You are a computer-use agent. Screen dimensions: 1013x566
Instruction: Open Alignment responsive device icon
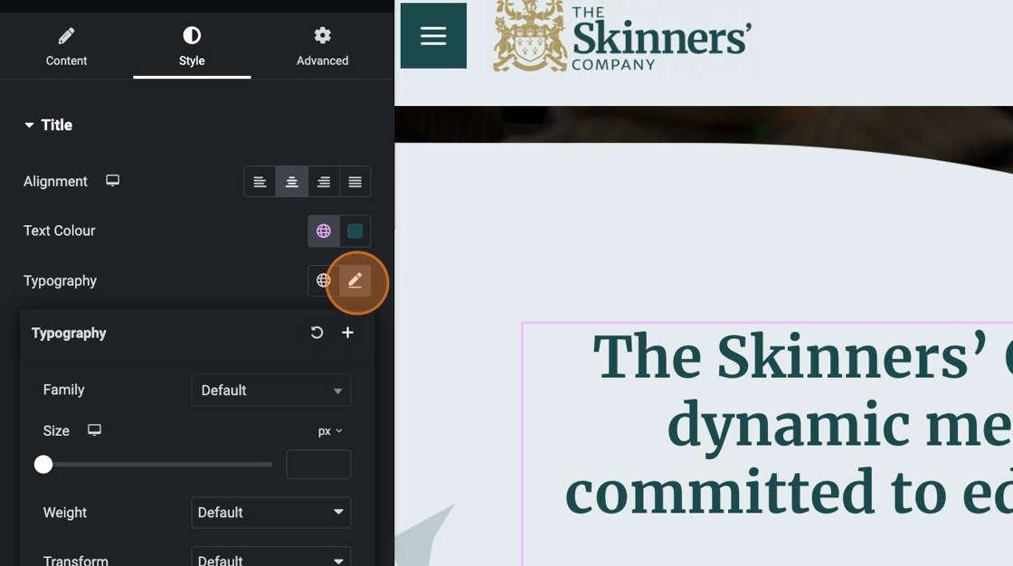coord(112,181)
